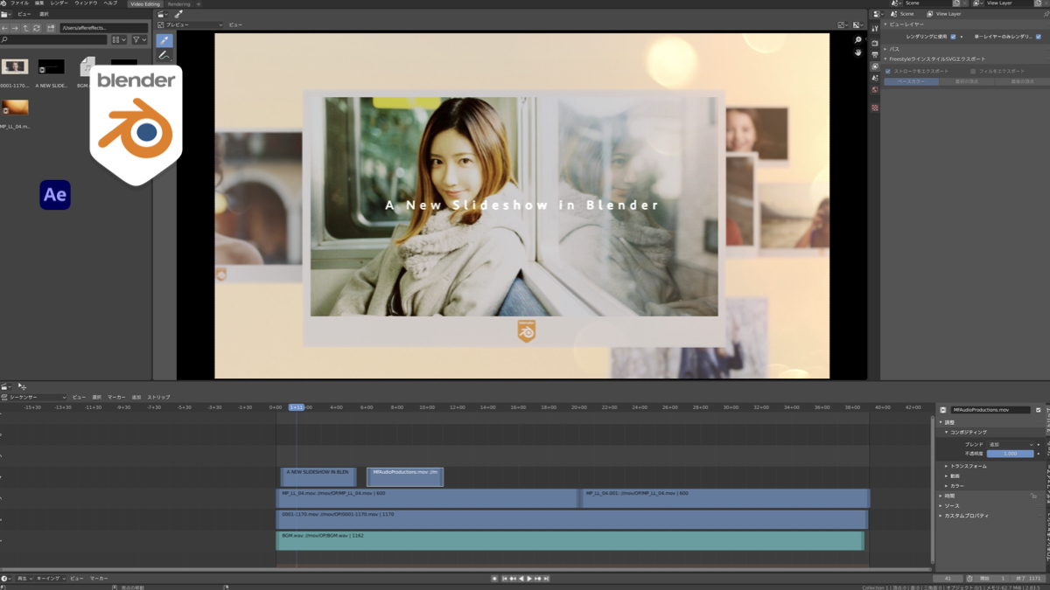Go back in the file browser
1050x590 pixels.
pos(4,28)
